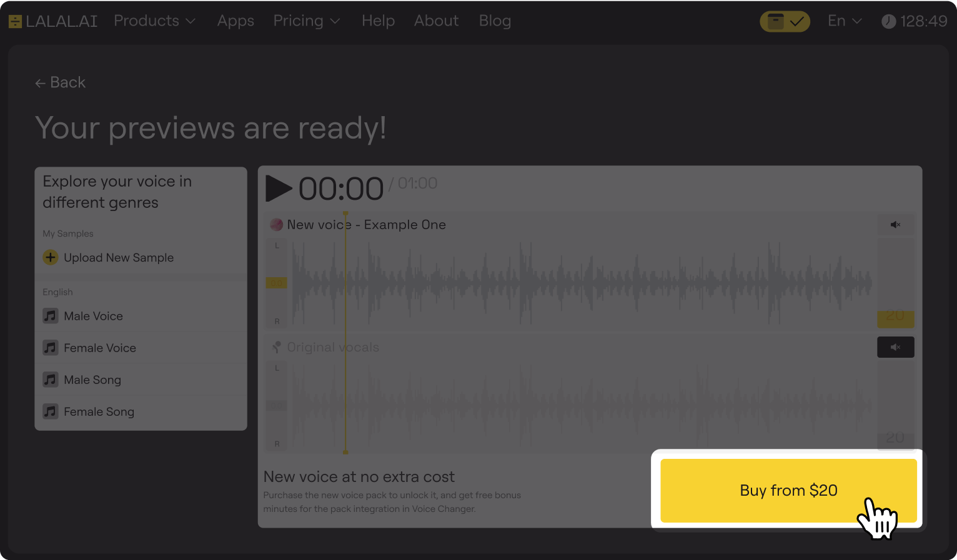Toggle the yellow pack switch in the header
957x560 pixels.
point(785,21)
